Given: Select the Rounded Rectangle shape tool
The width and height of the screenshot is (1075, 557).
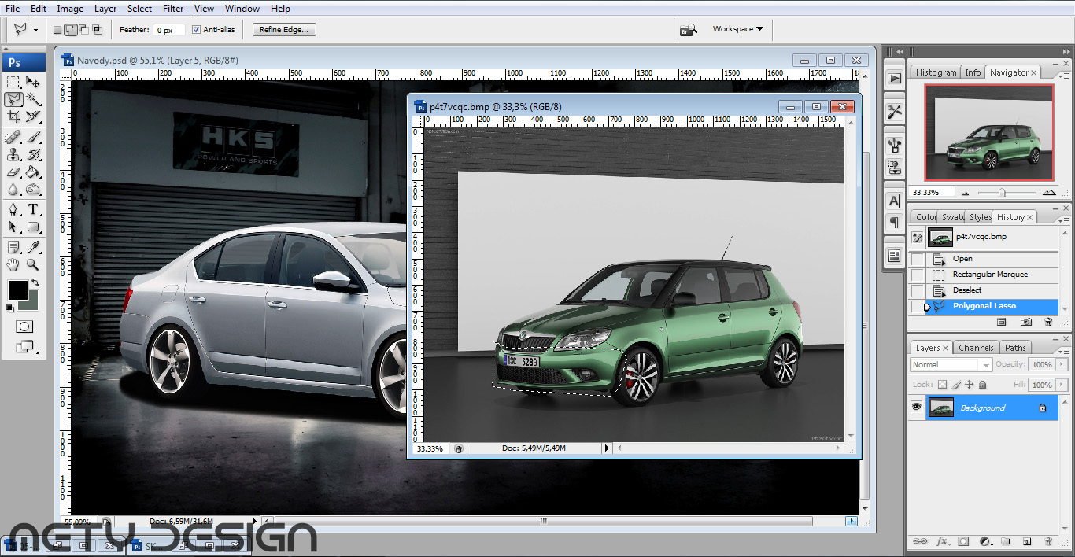Looking at the screenshot, I should (33, 227).
